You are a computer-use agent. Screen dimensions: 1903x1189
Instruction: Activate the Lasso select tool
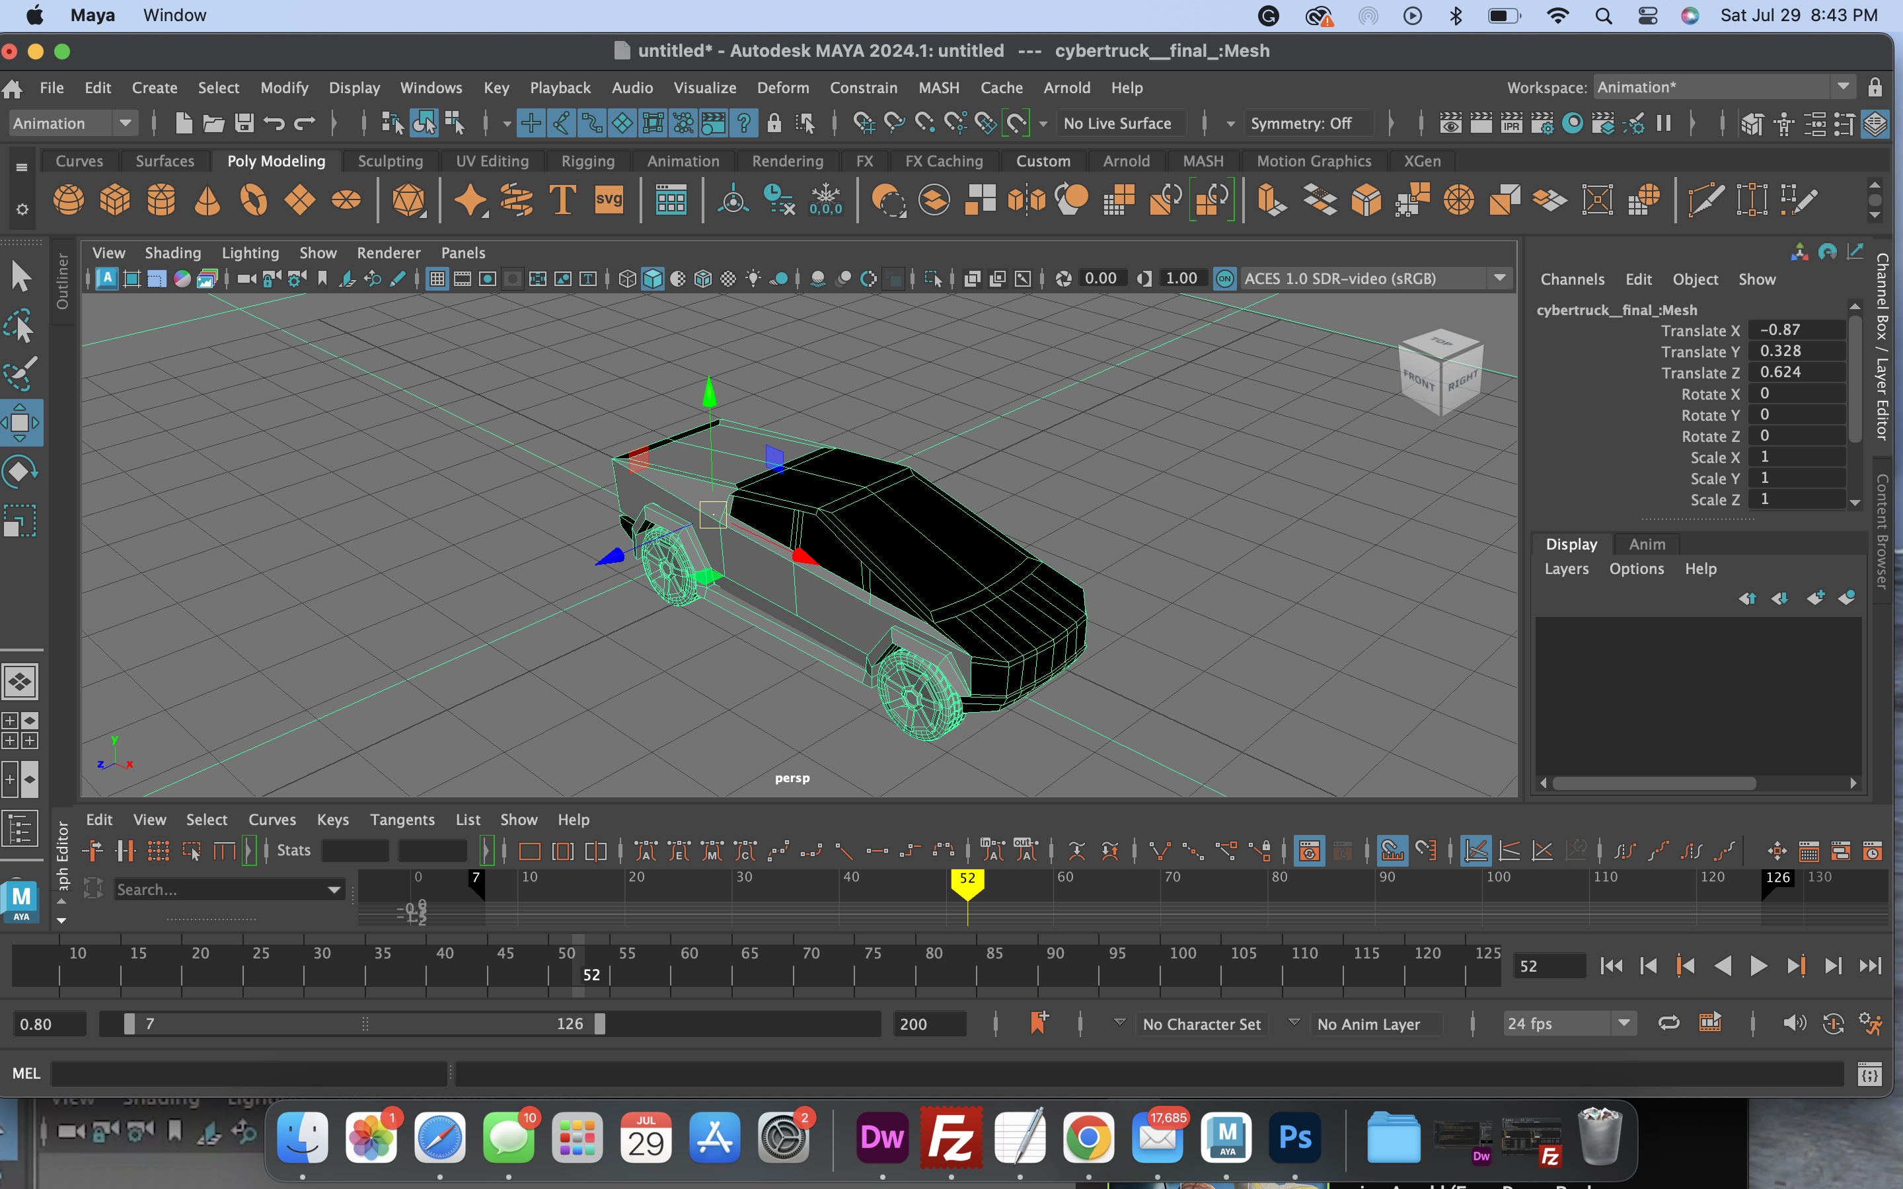point(21,326)
